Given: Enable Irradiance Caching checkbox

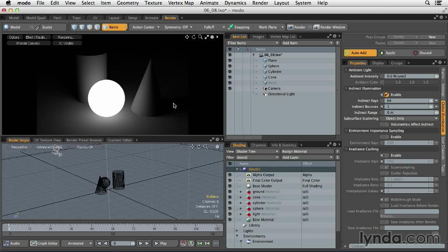Looking at the screenshot, I should (x=387, y=155).
